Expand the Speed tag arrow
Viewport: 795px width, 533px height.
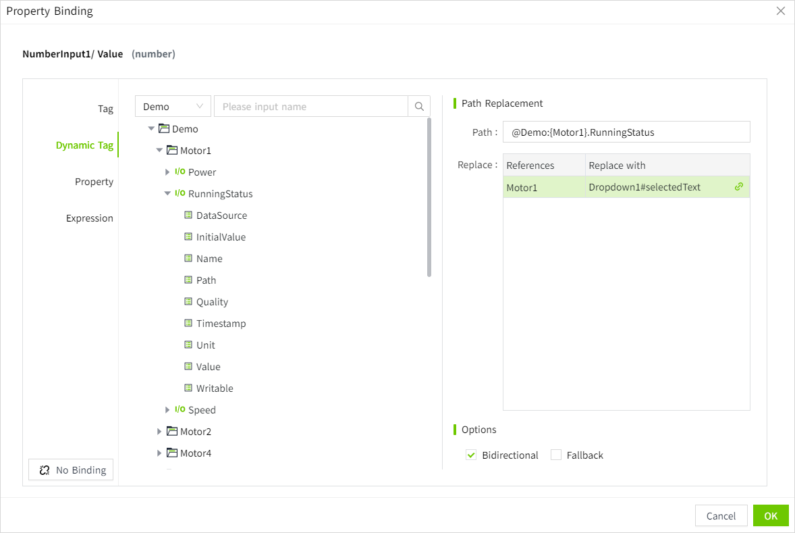(x=167, y=410)
